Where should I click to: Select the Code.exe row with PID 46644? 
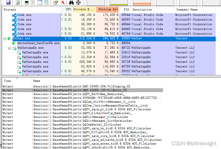[x=109, y=24]
